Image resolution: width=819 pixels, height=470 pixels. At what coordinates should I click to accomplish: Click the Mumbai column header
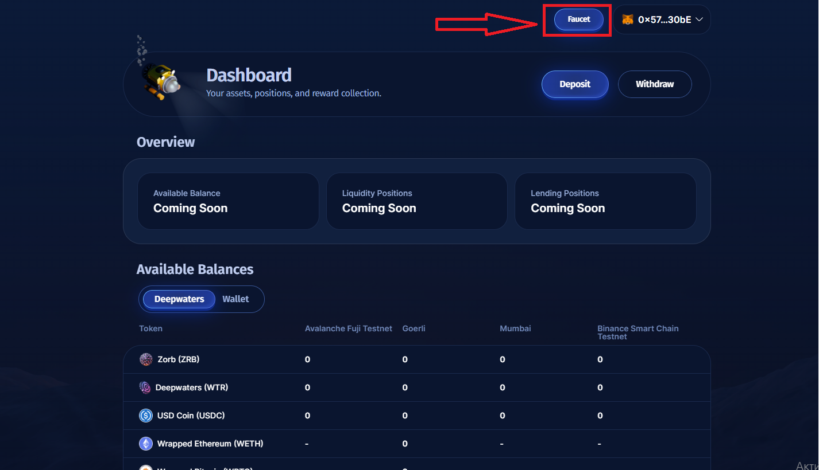pos(515,328)
